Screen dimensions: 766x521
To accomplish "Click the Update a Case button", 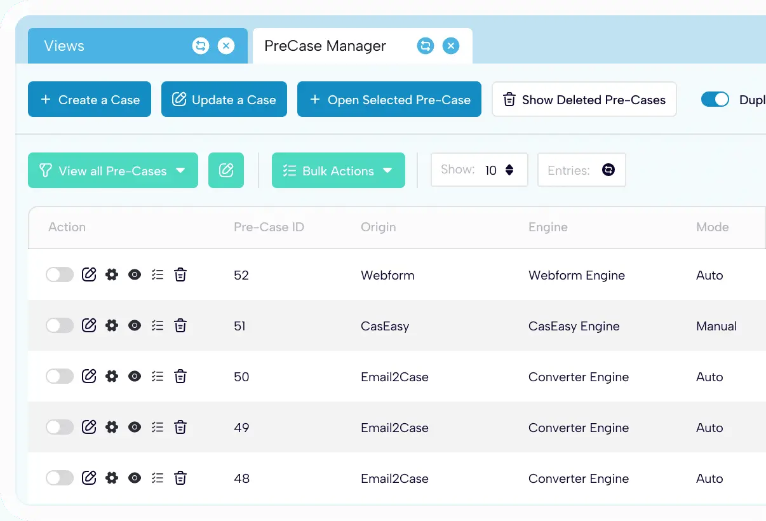I will (224, 99).
